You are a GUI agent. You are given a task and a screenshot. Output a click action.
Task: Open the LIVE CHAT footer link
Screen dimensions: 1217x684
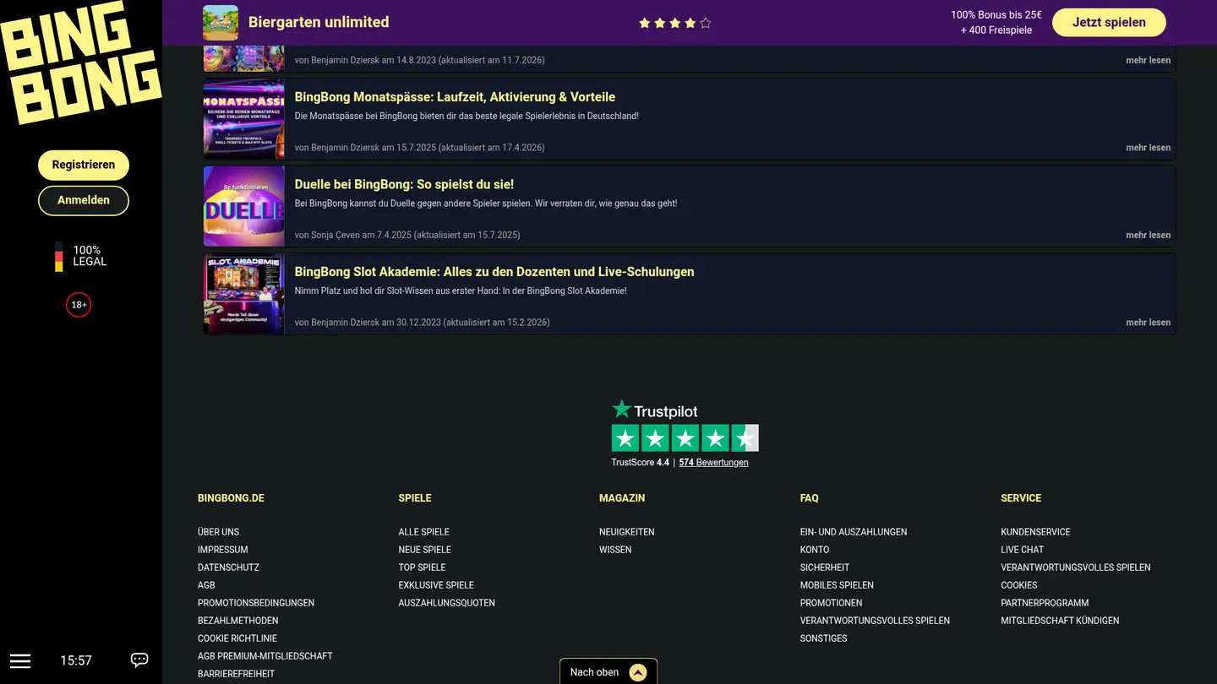coord(1022,550)
